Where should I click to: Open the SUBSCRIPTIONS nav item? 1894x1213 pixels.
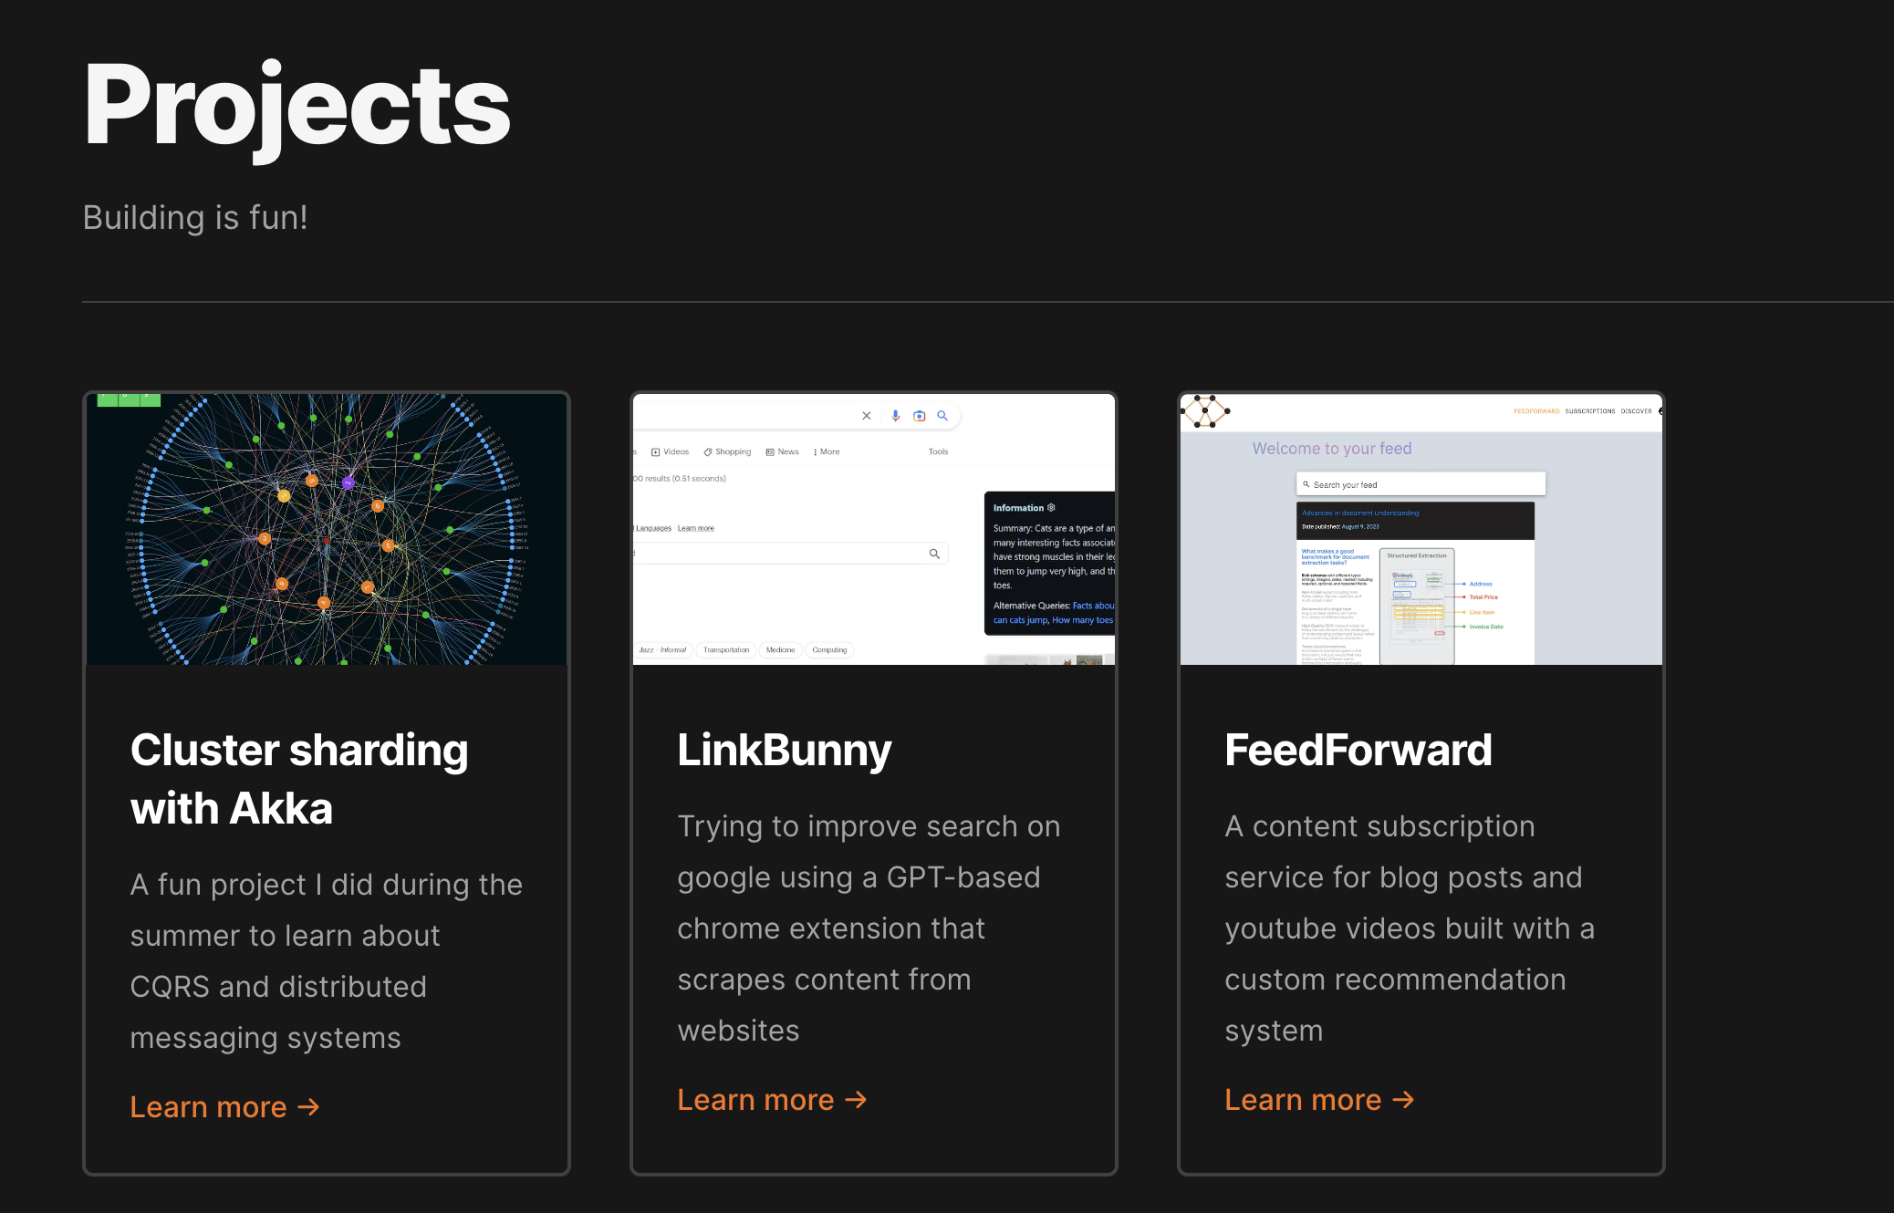coord(1590,411)
